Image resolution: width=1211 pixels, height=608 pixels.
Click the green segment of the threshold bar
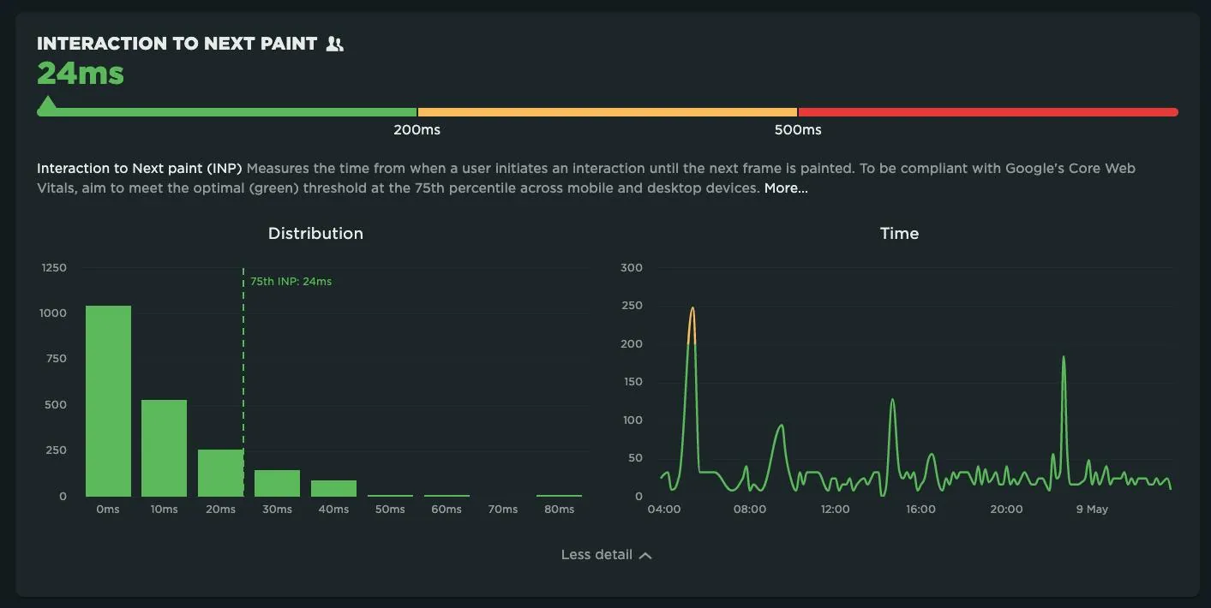(227, 111)
